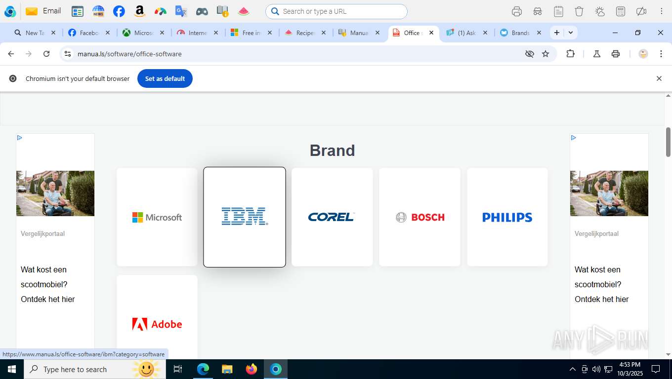Bookmark this page with the star
The width and height of the screenshot is (672, 379).
click(x=546, y=54)
